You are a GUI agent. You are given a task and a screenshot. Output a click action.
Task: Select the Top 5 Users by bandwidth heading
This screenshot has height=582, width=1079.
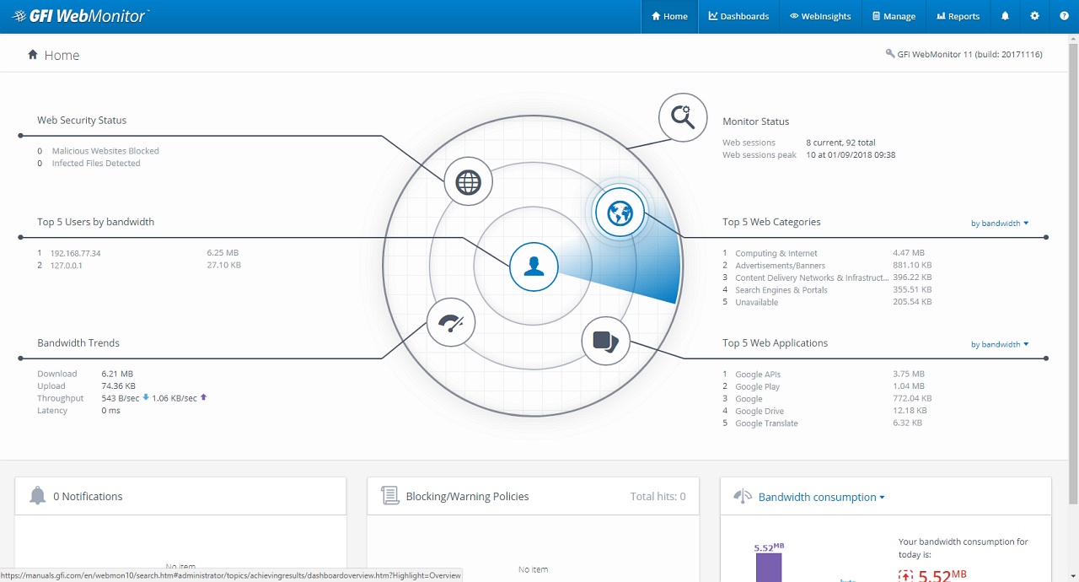[x=95, y=222]
